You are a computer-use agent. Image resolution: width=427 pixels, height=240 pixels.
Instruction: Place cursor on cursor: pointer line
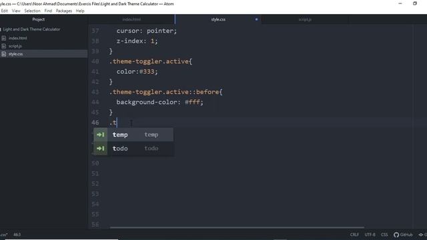(147, 31)
